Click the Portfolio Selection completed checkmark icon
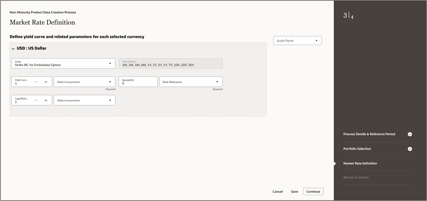Viewport: 427px width, 201px height. click(x=410, y=149)
